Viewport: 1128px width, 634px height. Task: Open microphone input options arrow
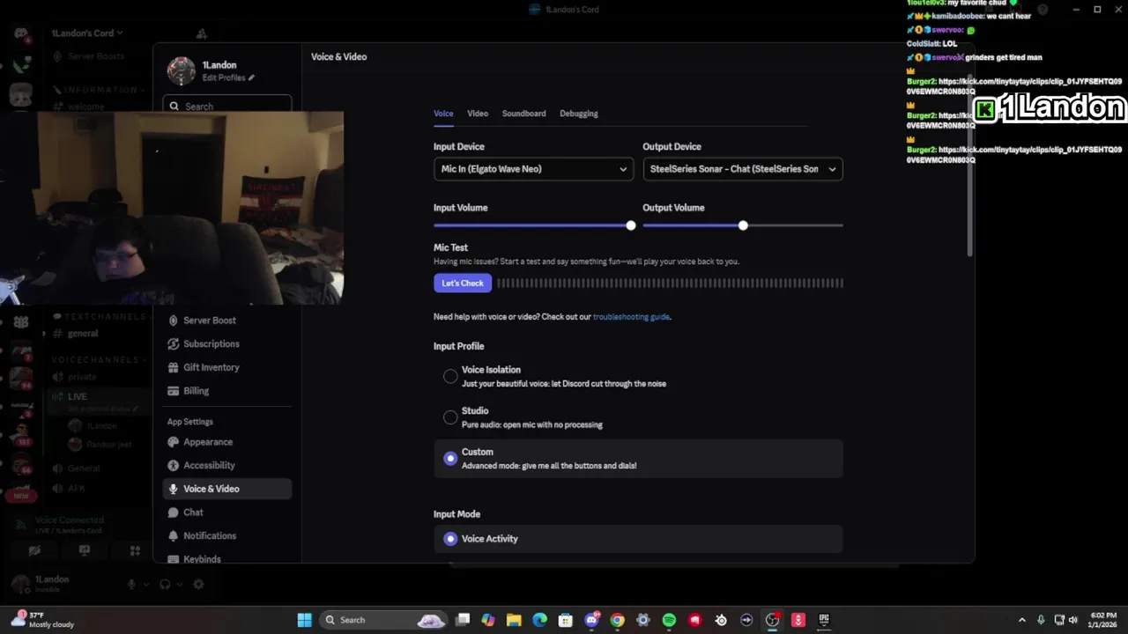145,584
